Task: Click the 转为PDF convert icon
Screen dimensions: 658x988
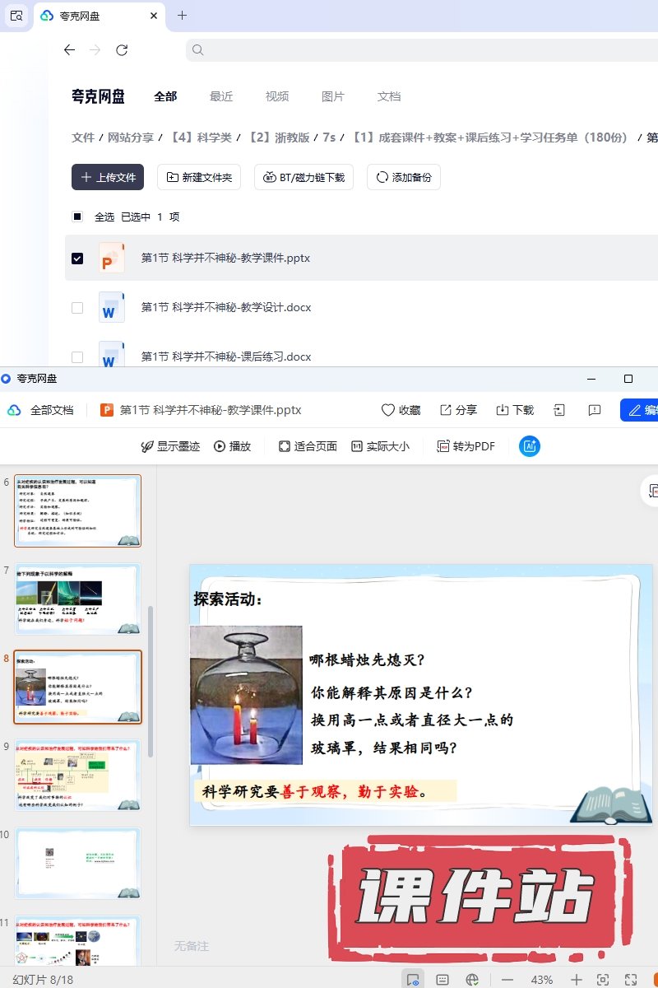Action: pyautogui.click(x=466, y=446)
